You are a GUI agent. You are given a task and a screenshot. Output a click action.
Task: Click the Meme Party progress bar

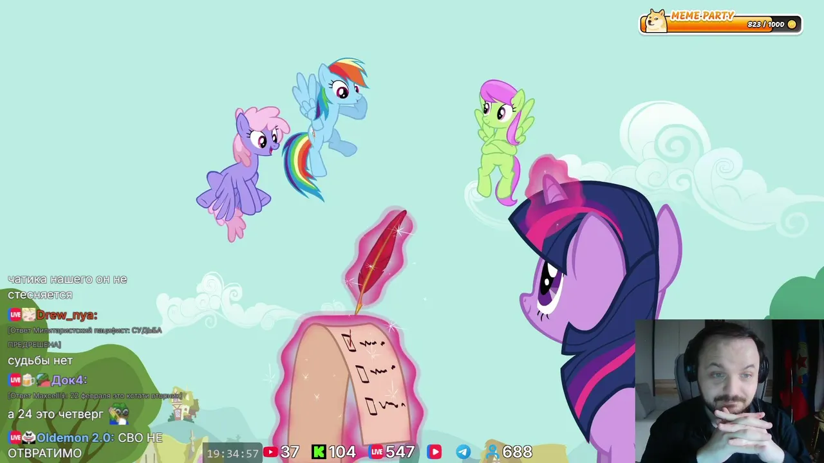point(721,24)
